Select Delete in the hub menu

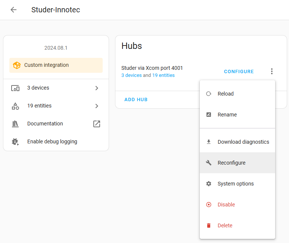pos(237,225)
